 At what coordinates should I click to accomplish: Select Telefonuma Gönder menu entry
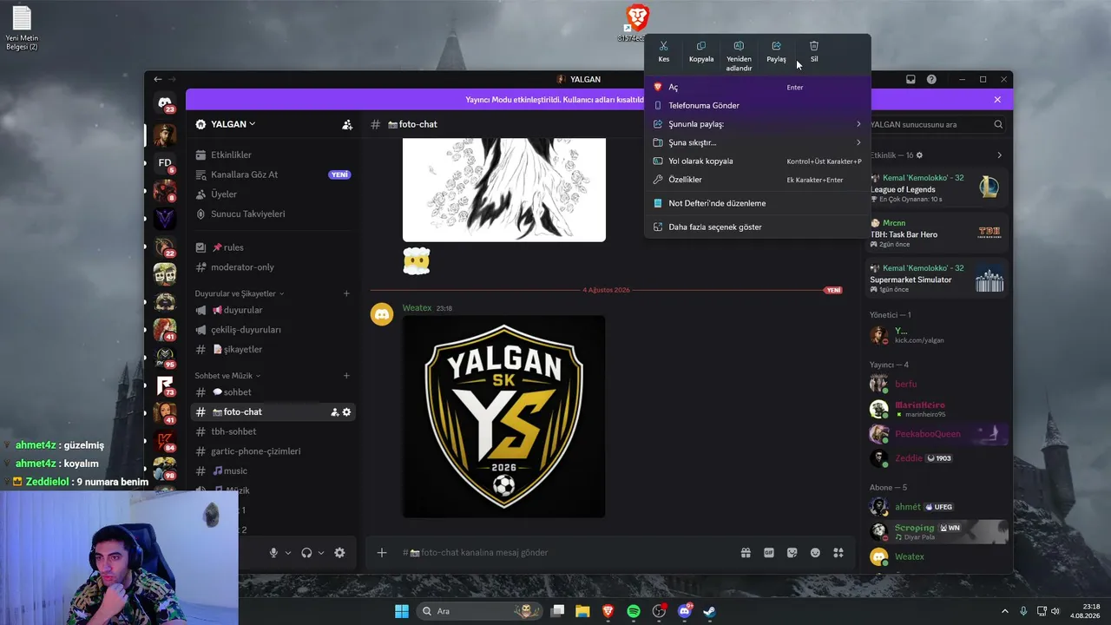[757, 105]
